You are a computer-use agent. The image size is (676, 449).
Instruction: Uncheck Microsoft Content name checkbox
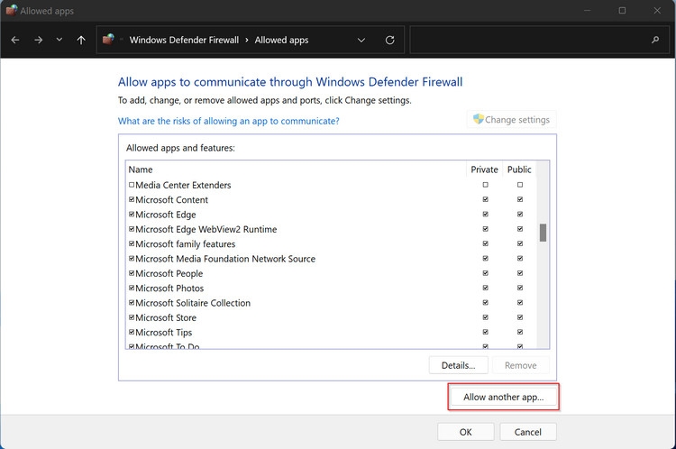pos(132,199)
